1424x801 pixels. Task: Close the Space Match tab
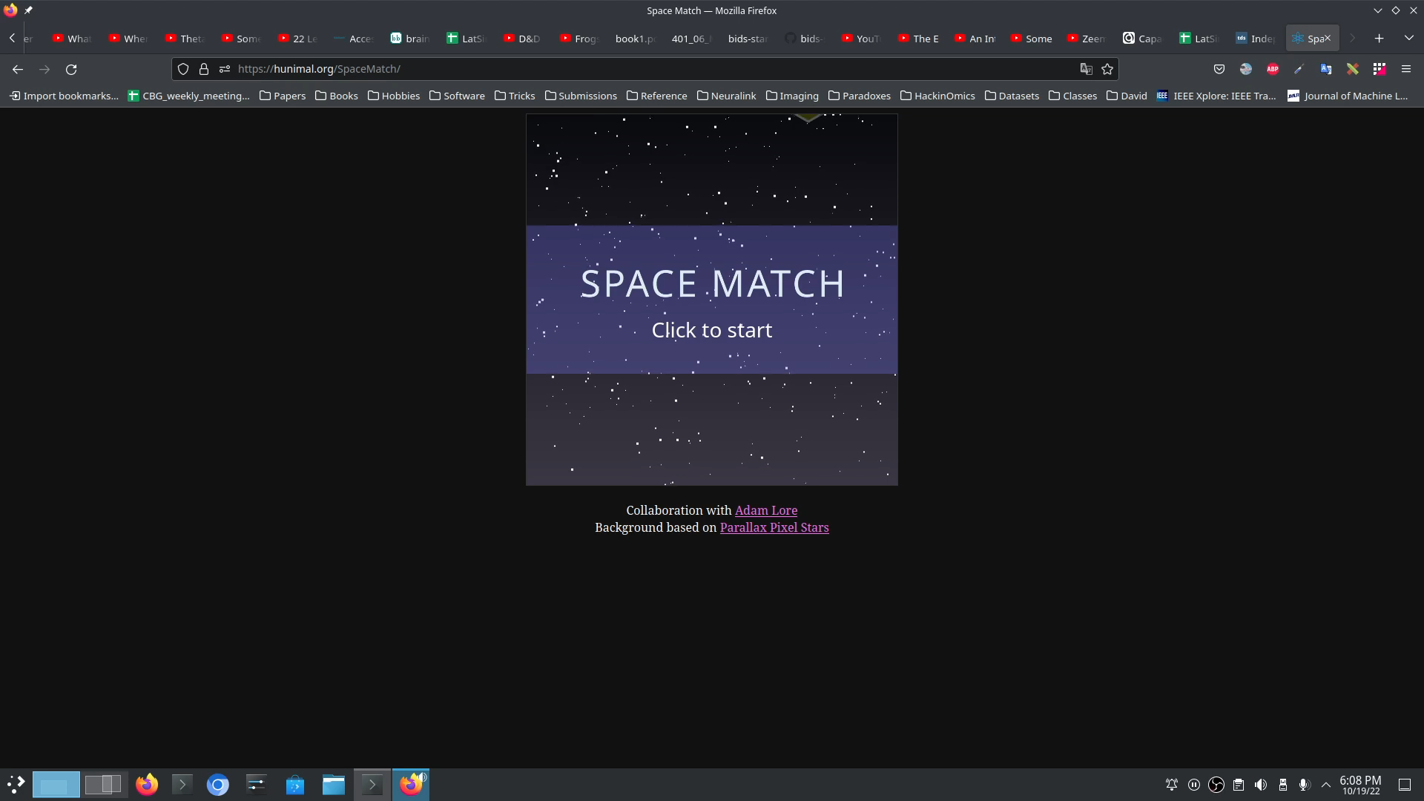click(1328, 38)
